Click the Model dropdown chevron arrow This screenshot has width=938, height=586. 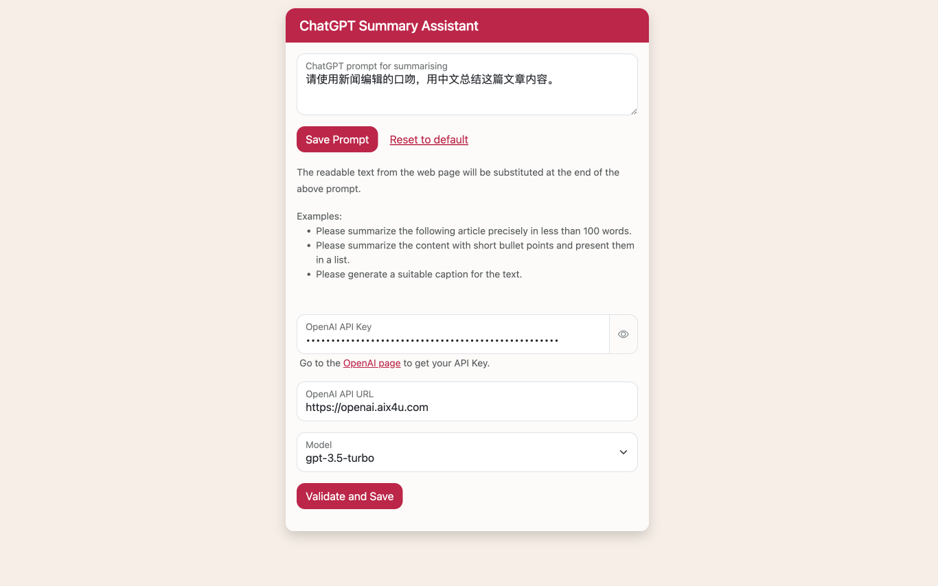click(x=623, y=452)
